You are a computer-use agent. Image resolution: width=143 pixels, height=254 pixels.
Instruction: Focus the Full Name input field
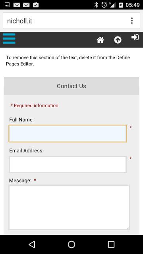click(x=68, y=134)
